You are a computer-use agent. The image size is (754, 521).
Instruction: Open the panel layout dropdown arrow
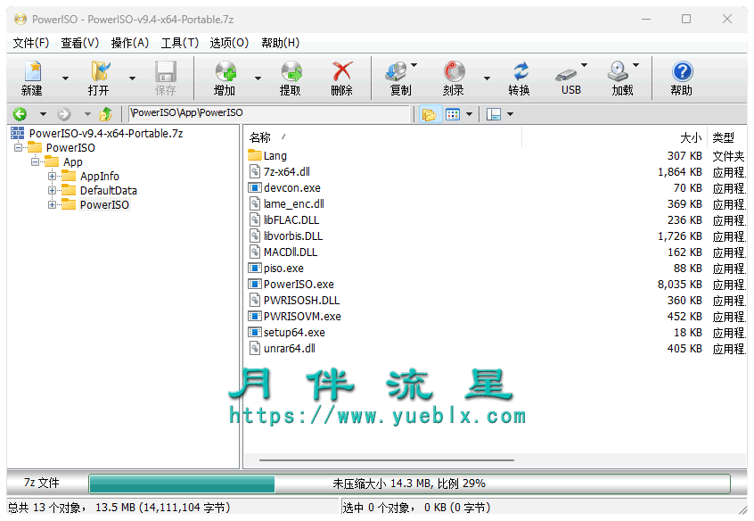[510, 114]
